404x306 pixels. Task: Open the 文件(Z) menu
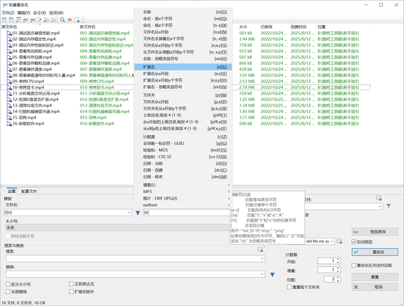8,13
